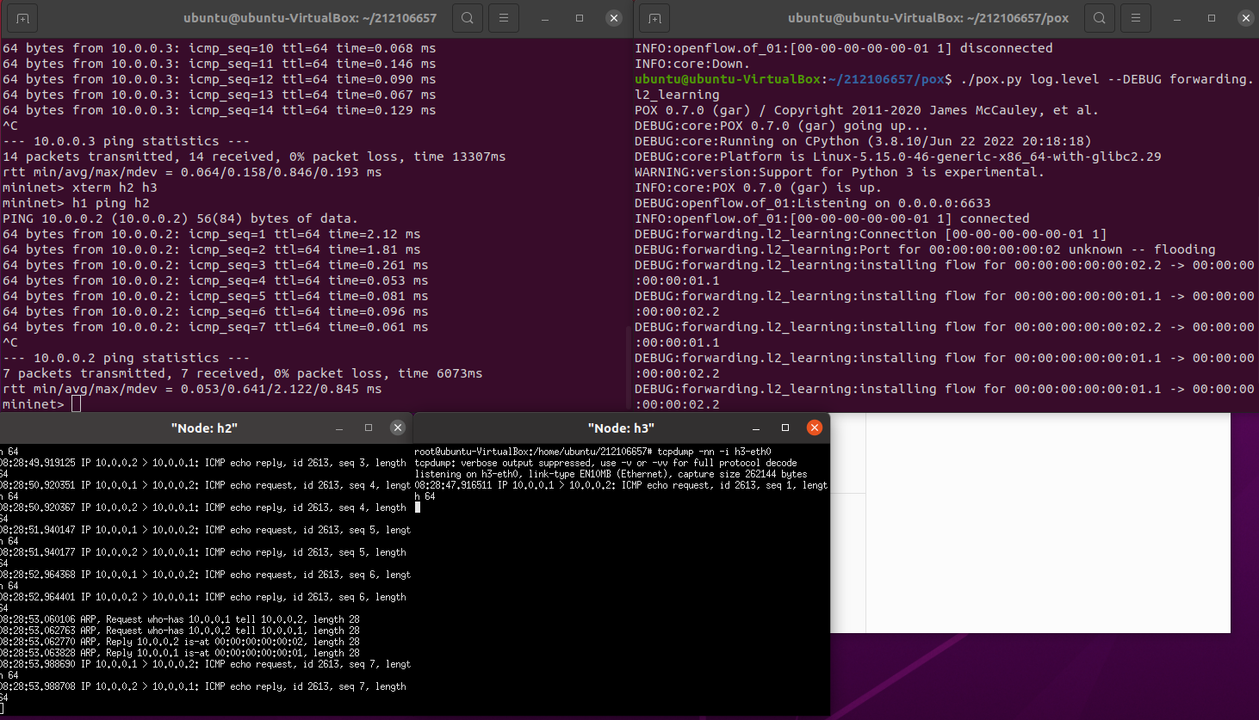
Task: Click '--- 10.0.0.2 ping statistics ---' line
Action: tap(126, 358)
